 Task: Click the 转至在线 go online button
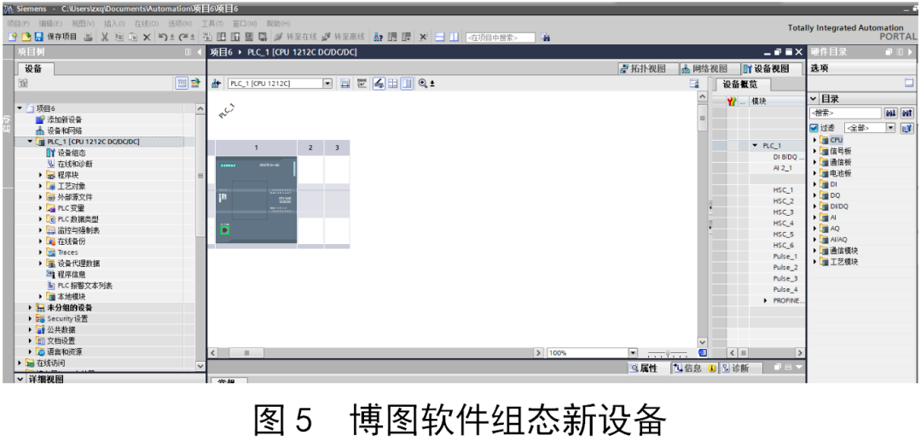tap(295, 37)
